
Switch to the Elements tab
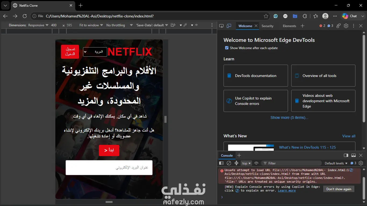click(289, 26)
